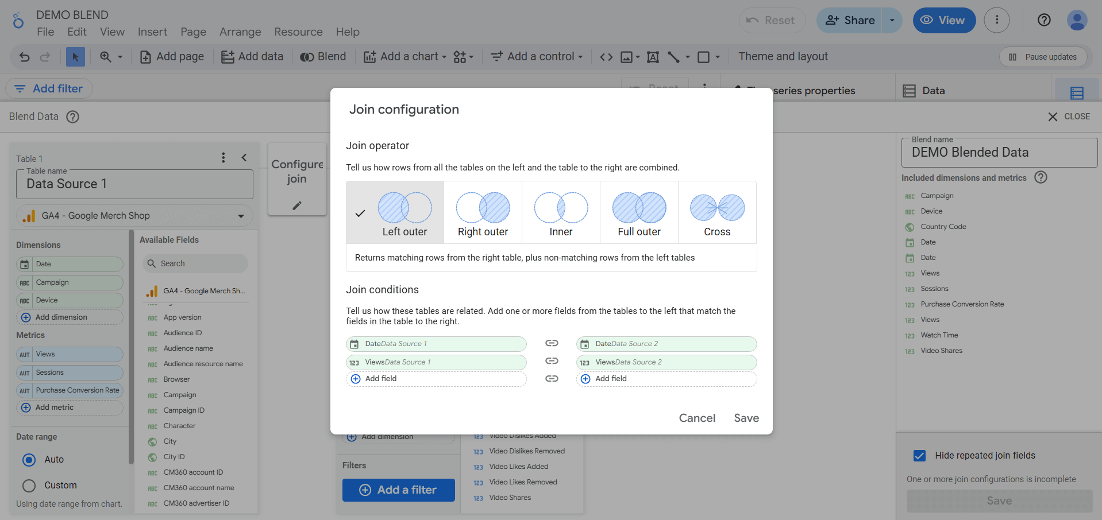
Task: Open the Resource menu
Action: 298,32
